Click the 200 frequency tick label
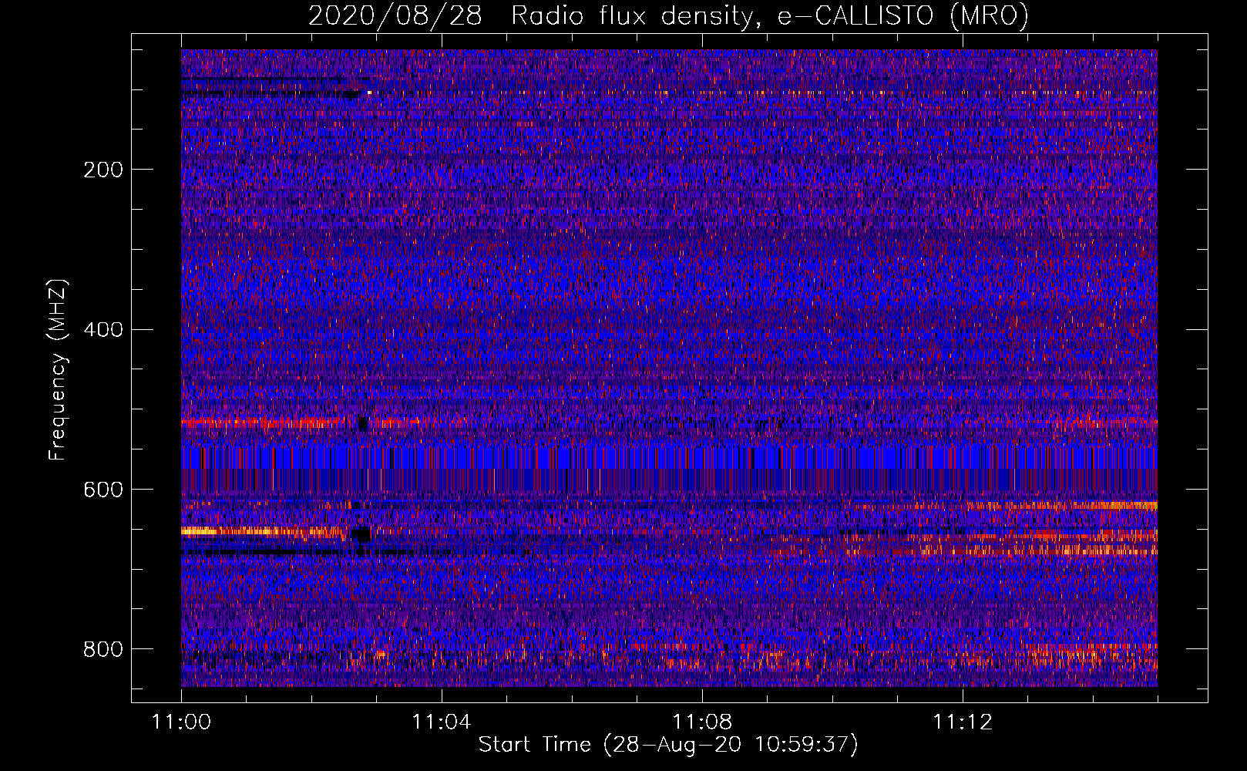Screen dimensions: 1247x771 pos(103,170)
